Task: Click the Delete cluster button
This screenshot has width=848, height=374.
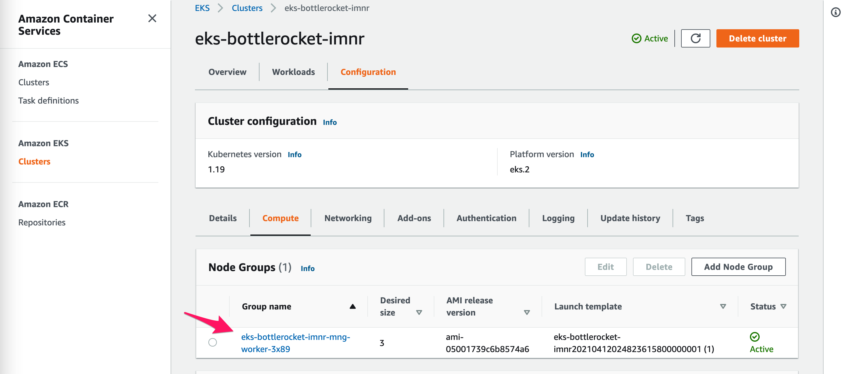Action: pyautogui.click(x=757, y=38)
